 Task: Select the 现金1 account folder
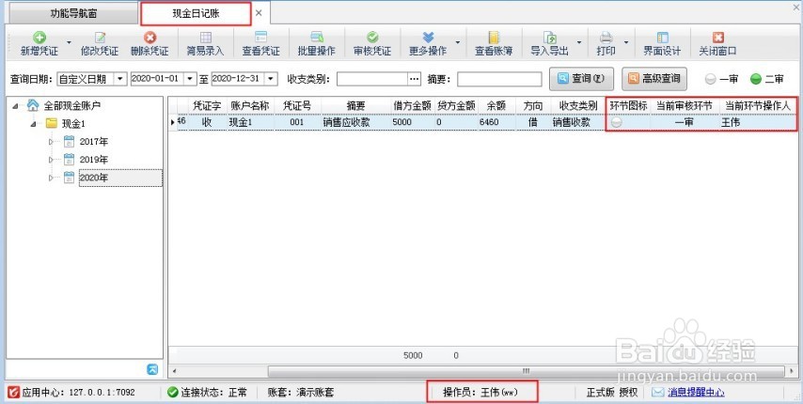(x=72, y=124)
